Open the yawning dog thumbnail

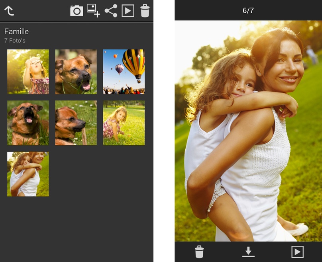coord(28,123)
